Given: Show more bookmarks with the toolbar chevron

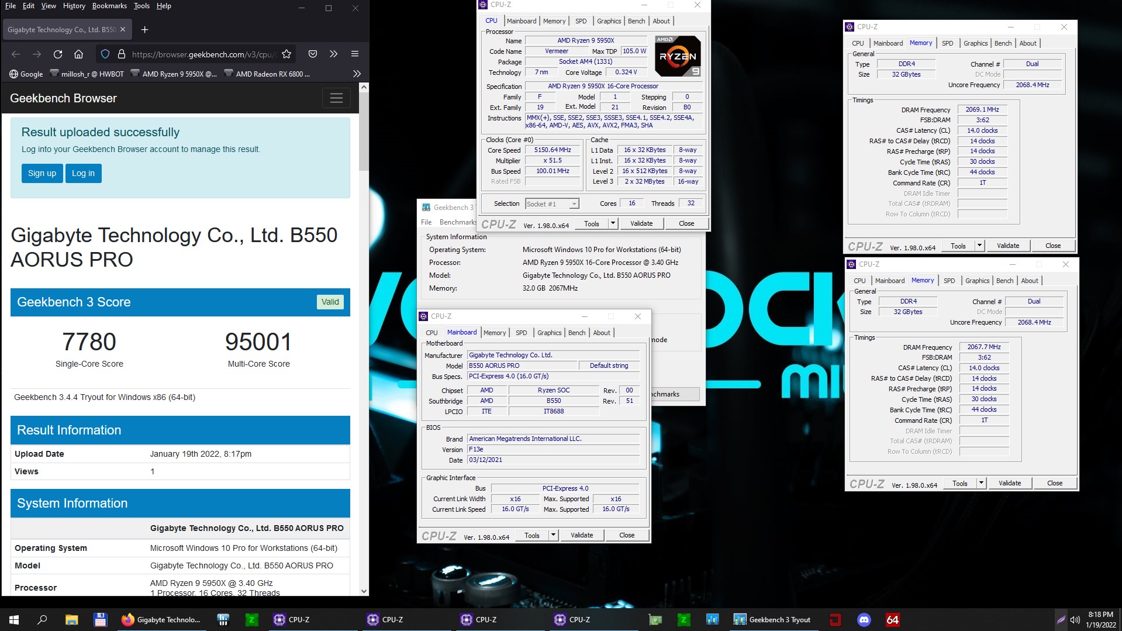Looking at the screenshot, I should (x=357, y=74).
